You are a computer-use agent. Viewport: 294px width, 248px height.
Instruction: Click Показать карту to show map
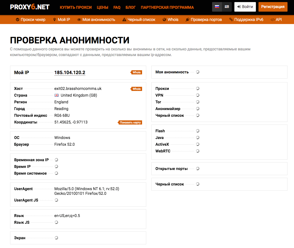[x=130, y=122]
